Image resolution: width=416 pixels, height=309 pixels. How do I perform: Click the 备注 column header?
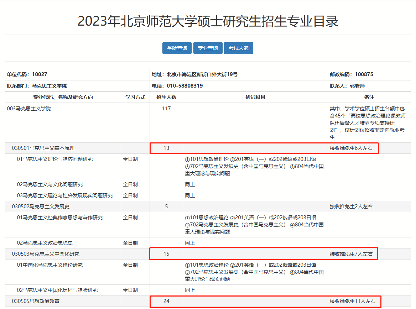[369, 97]
